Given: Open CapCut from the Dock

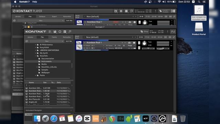Looking at the screenshot, I should [x=87, y=118].
